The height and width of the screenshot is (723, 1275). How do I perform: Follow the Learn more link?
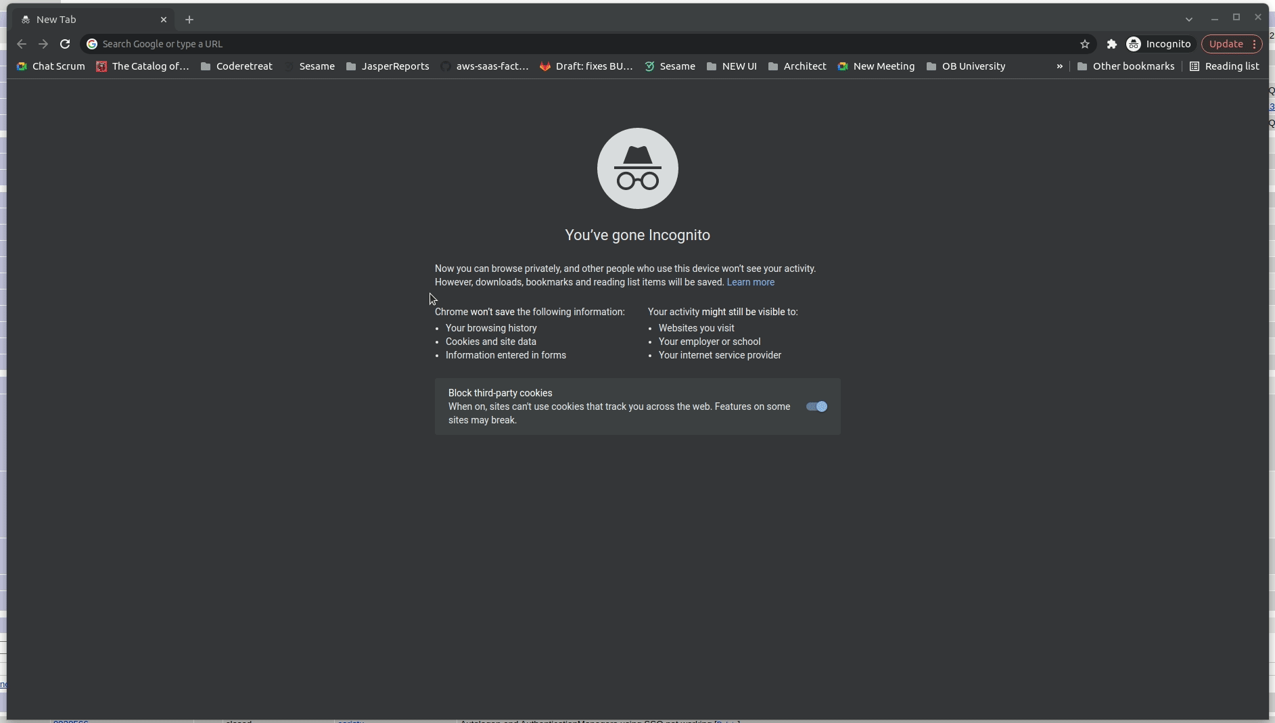[751, 282]
